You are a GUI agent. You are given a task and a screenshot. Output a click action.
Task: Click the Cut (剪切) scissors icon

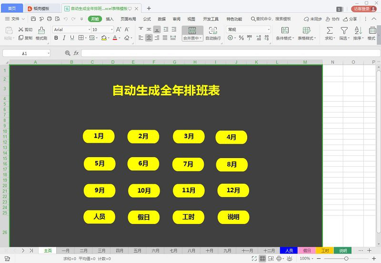tap(21, 29)
